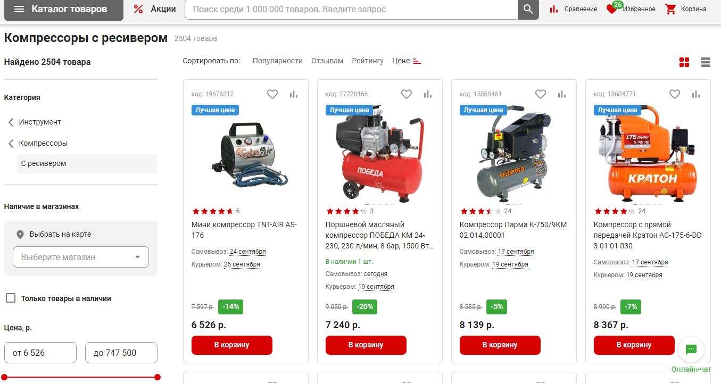Go back to Инструмент category chevron
This screenshot has width=721, height=383.
point(11,122)
